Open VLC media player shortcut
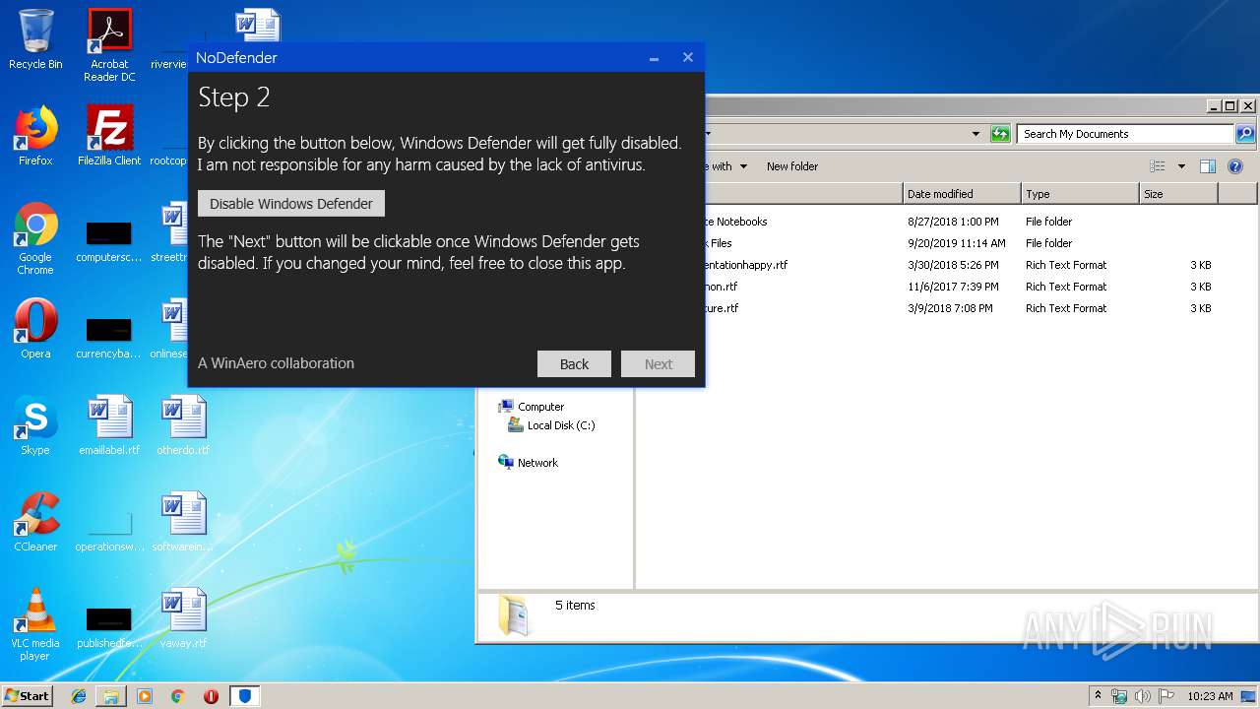This screenshot has height=709, width=1260. 35,624
